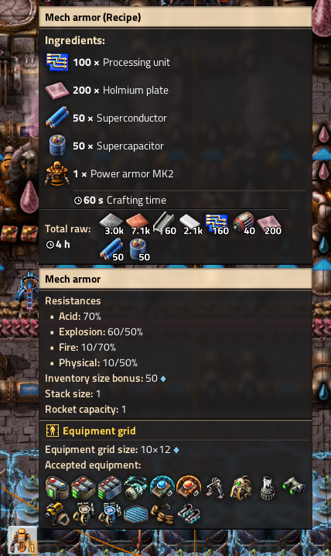Click the Power armor MK2 ingredient icon

(57, 173)
